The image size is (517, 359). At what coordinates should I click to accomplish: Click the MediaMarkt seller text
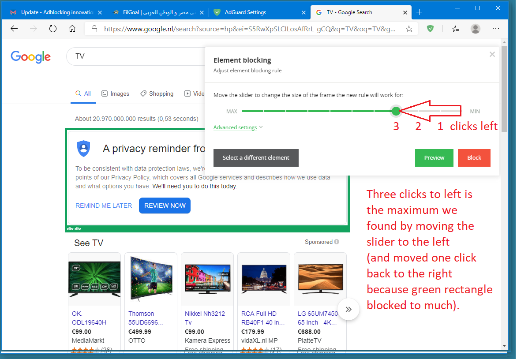(x=88, y=340)
